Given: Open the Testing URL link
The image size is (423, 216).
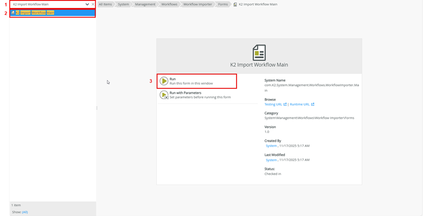Looking at the screenshot, I should pos(273,104).
